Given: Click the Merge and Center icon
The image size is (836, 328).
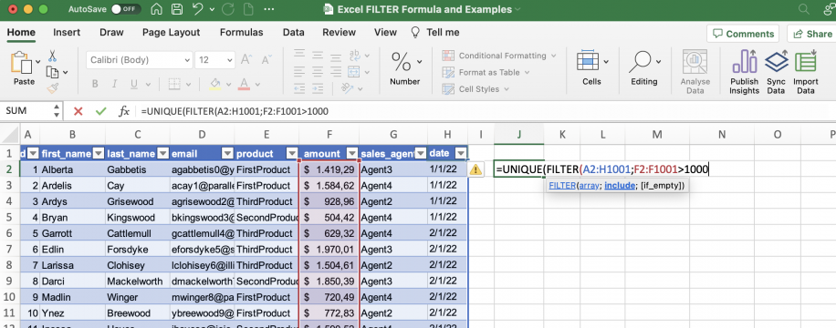Looking at the screenshot, I should [354, 71].
